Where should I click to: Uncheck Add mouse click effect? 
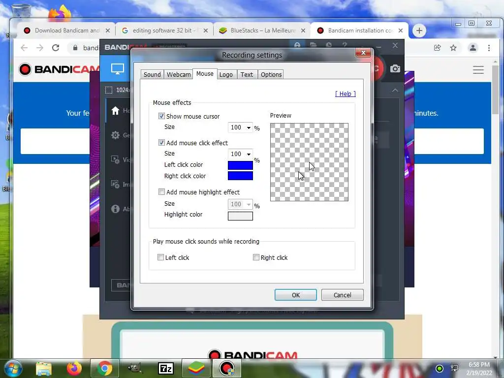161,142
